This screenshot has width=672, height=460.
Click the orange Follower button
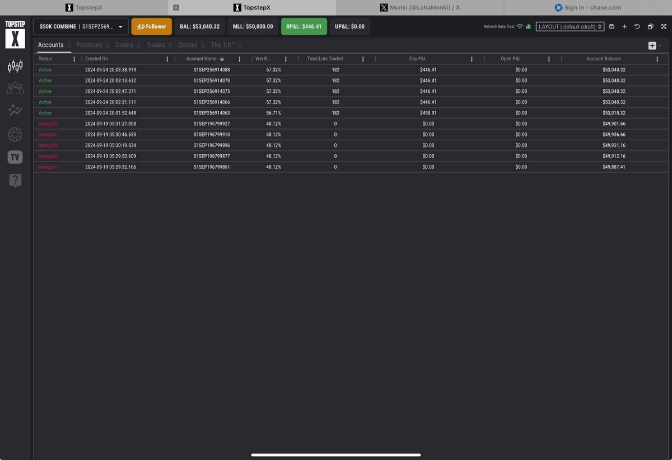152,26
